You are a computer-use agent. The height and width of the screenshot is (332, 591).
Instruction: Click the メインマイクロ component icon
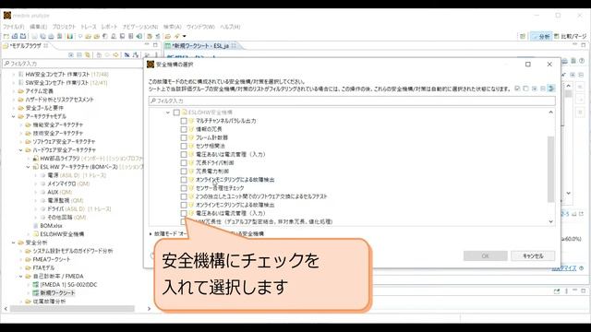tap(43, 184)
